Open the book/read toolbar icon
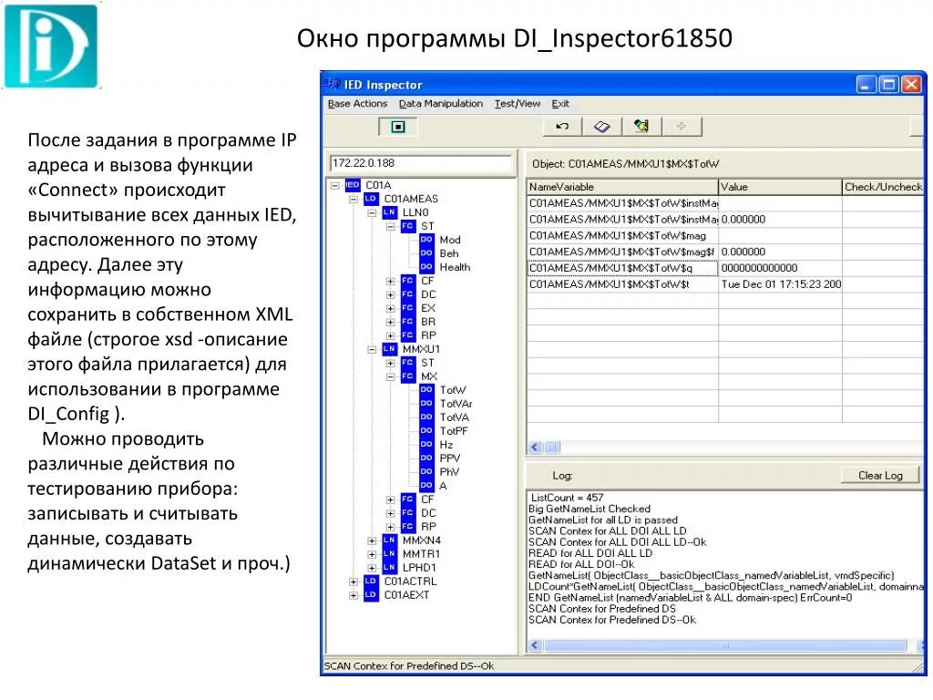This screenshot has height=700, width=933. [x=602, y=126]
